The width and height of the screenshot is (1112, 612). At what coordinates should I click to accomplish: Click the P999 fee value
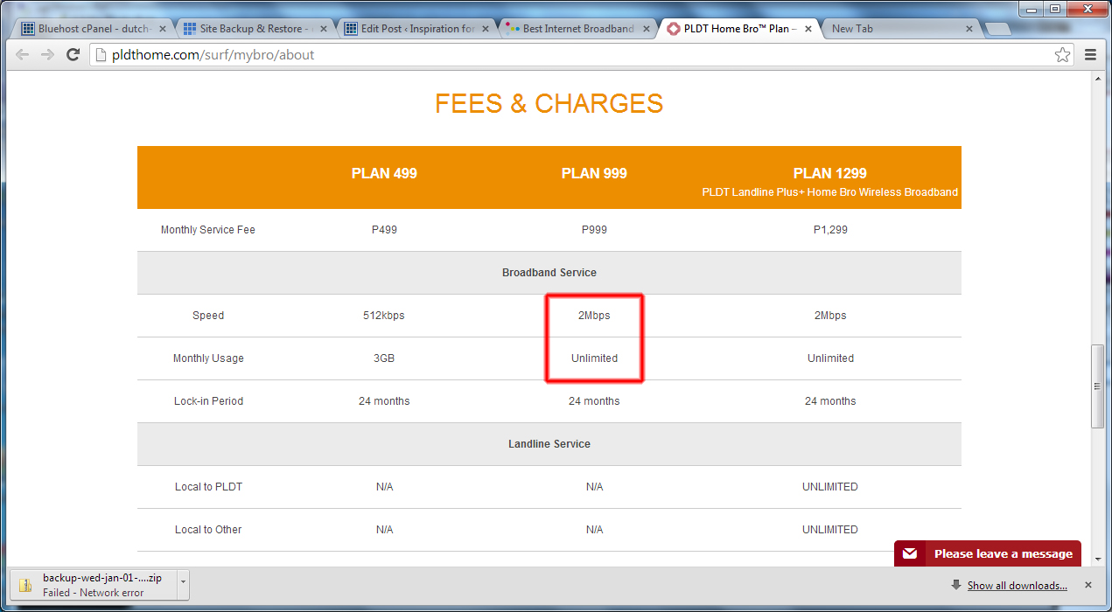click(x=594, y=230)
